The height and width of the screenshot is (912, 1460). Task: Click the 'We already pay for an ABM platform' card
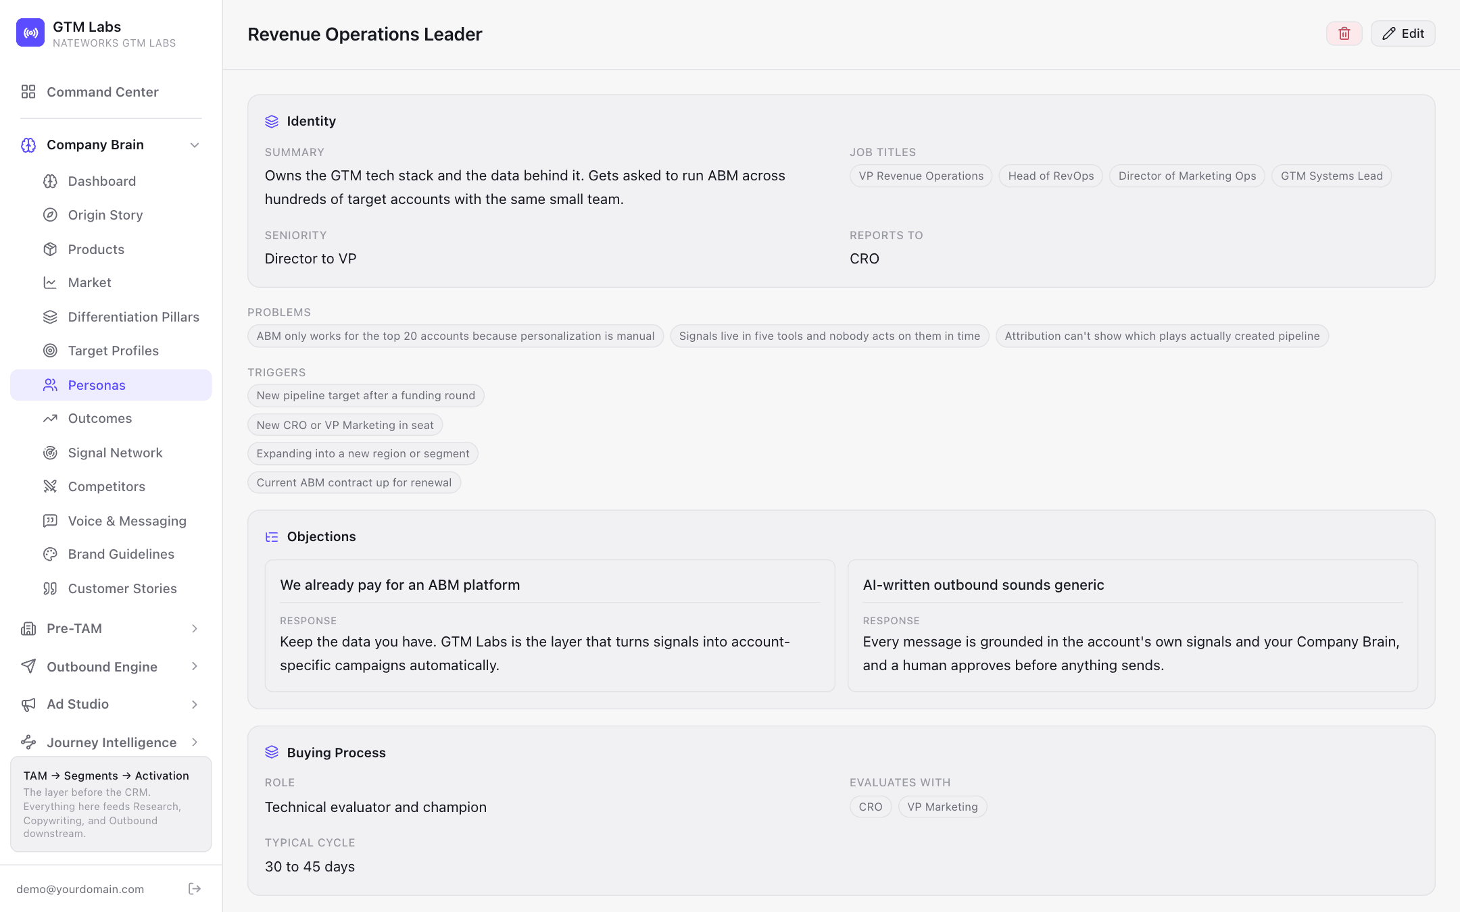pos(550,626)
